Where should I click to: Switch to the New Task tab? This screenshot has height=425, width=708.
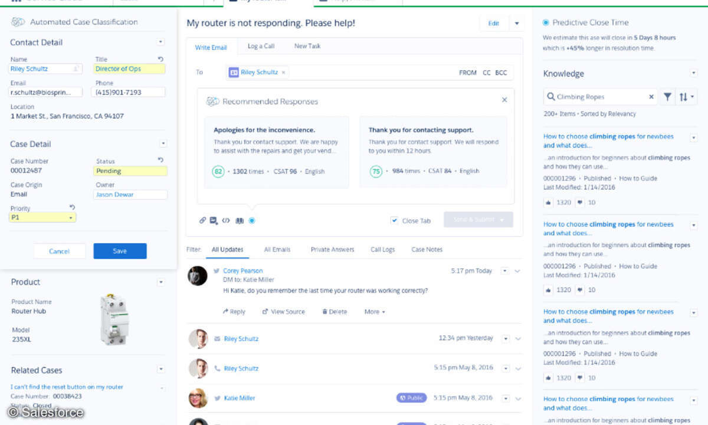point(307,46)
